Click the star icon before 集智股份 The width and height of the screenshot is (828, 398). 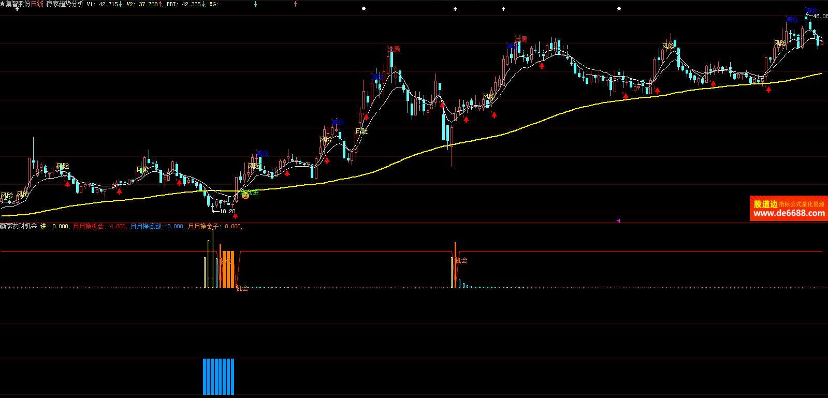(3, 4)
